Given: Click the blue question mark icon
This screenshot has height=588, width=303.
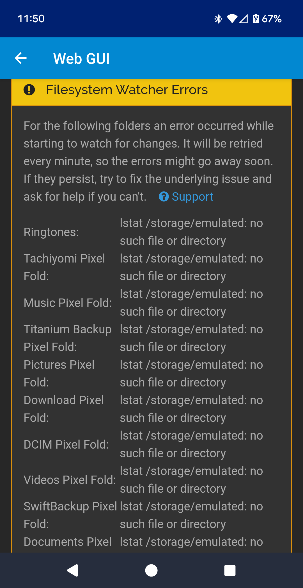Looking at the screenshot, I should [x=164, y=197].
